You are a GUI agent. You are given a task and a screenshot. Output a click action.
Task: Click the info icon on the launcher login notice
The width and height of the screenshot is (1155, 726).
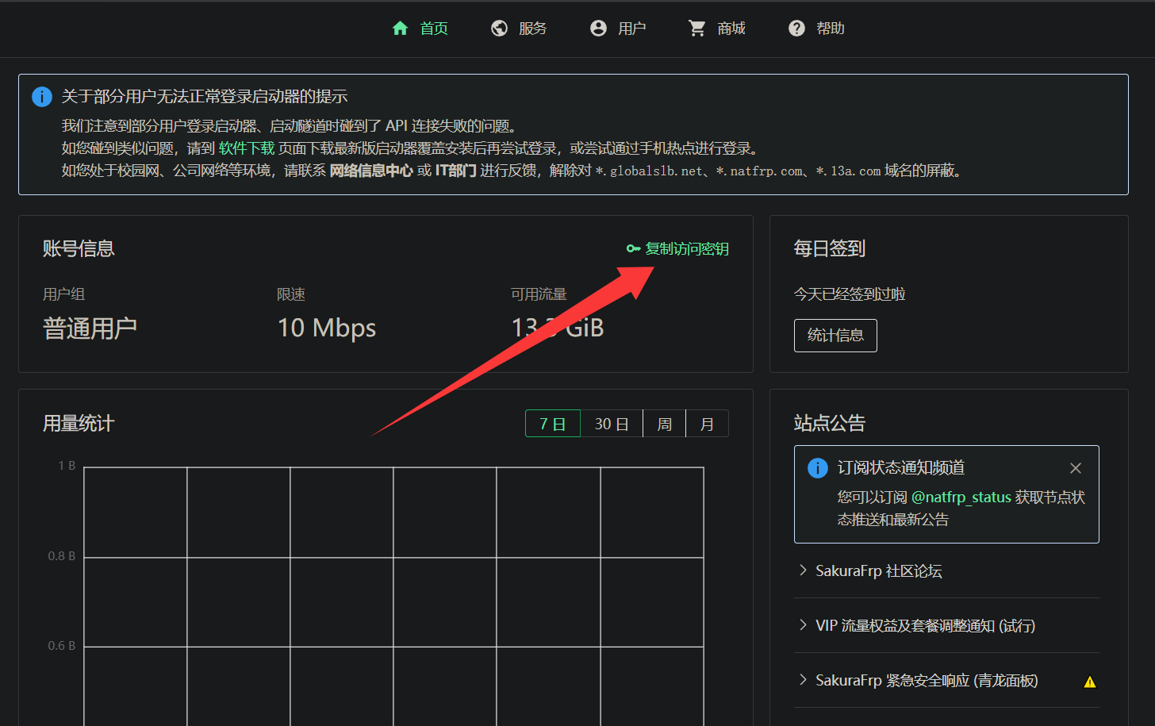coord(42,97)
